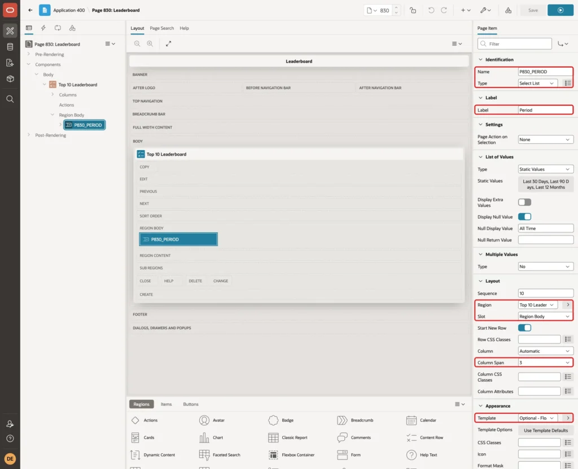Click Use Template Defaults button
The image size is (578, 469).
coord(546,430)
